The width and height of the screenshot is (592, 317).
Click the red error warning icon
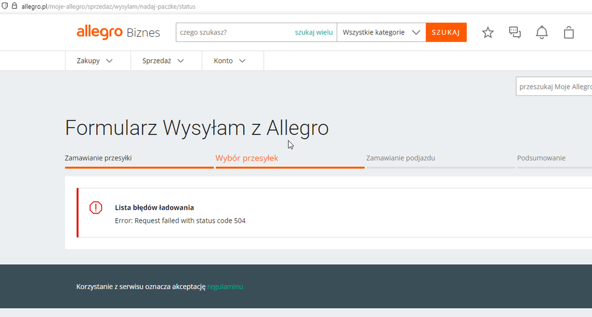pyautogui.click(x=95, y=207)
